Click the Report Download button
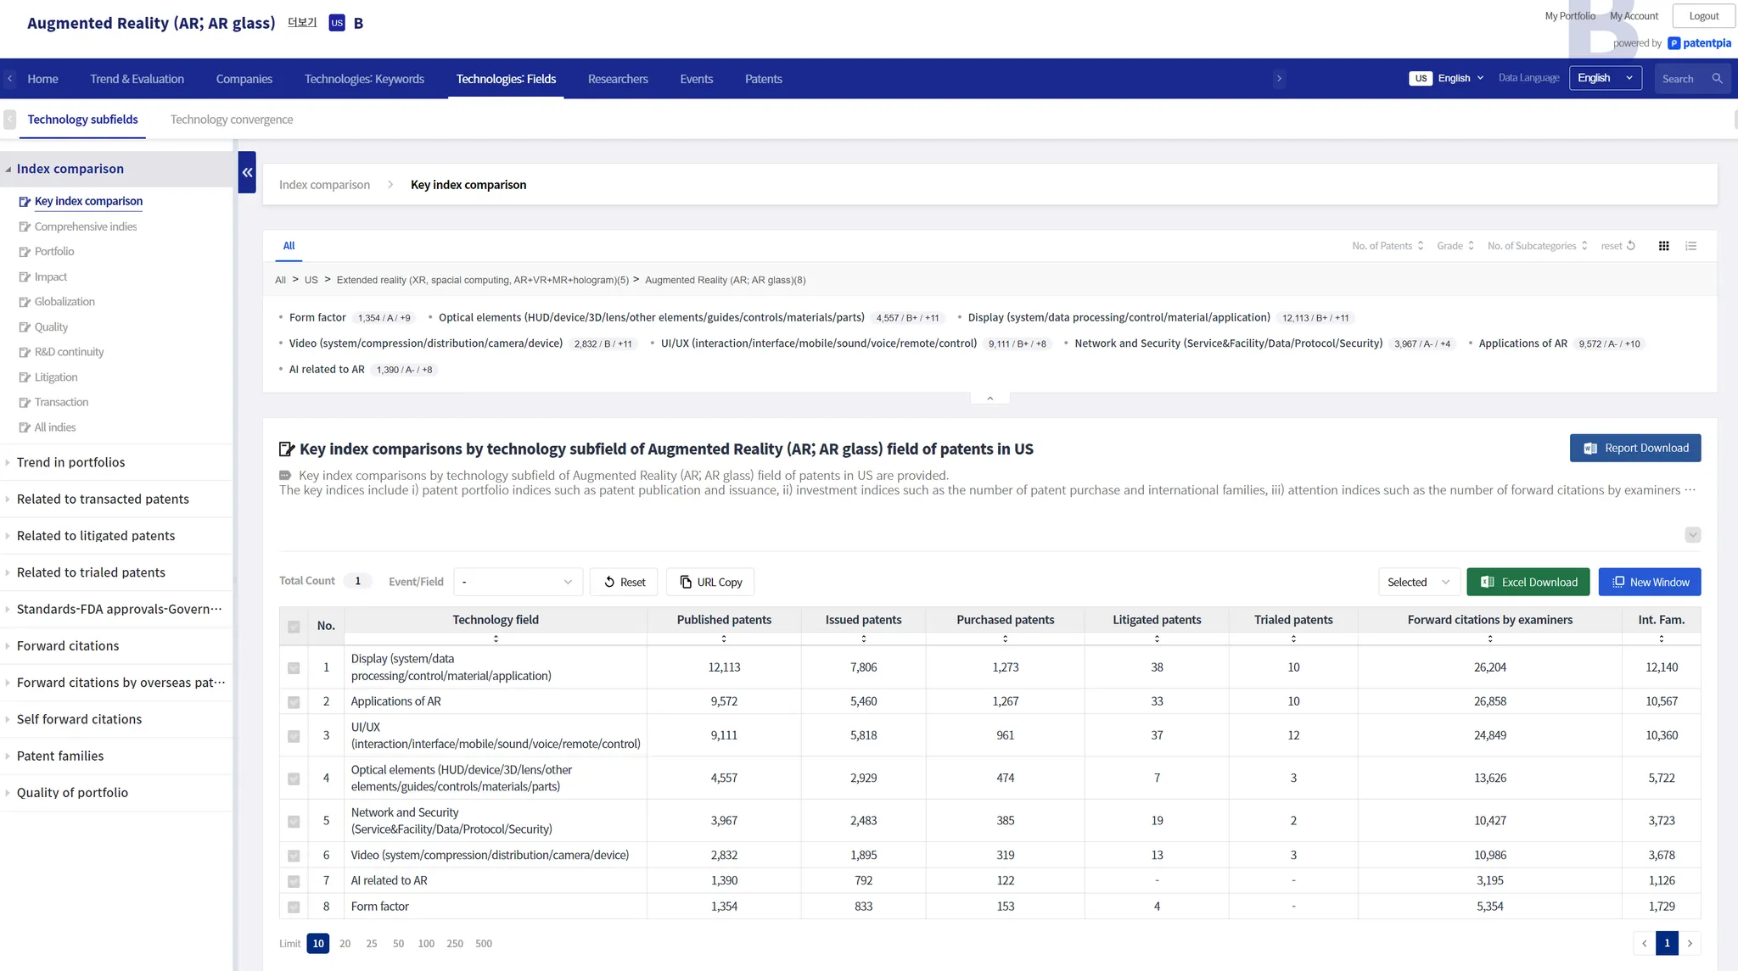This screenshot has height=971, width=1738. tap(1634, 448)
